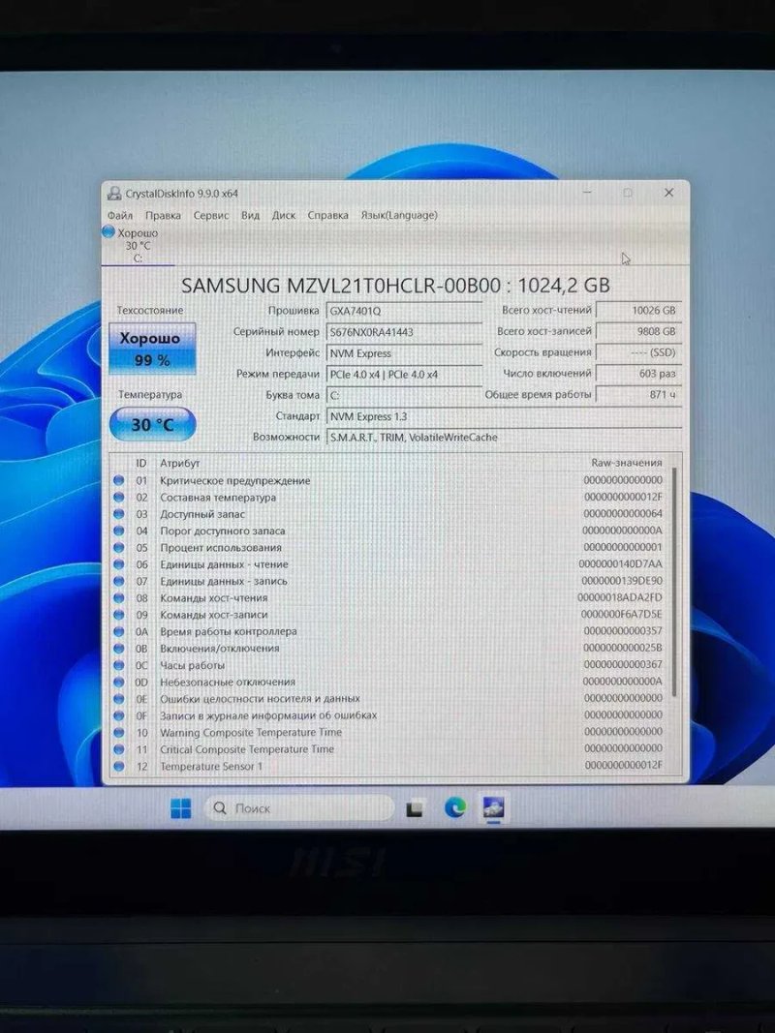Viewport: 775px width, 1033px height.
Task: Open Task View on the taskbar
Action: 415,808
